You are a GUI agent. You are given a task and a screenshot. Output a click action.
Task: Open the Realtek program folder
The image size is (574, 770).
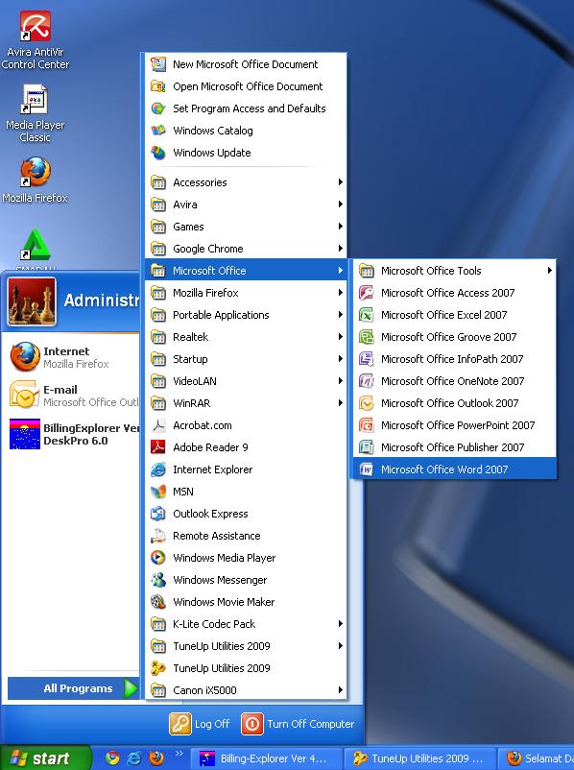click(246, 337)
